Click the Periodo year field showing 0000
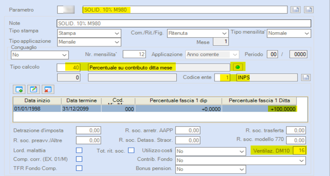 (x=298, y=54)
